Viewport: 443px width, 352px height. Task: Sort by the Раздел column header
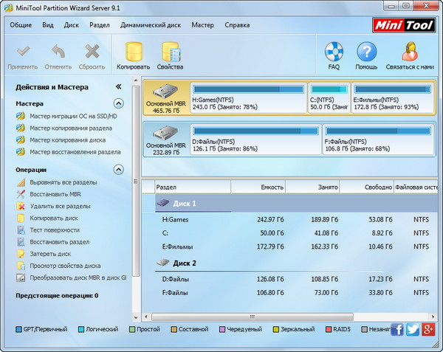point(193,187)
